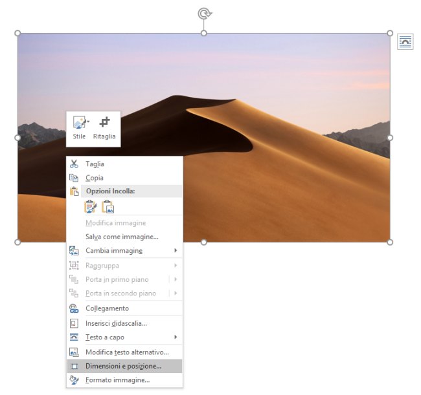Choose Inserisci didascalia...
Screen dimensions: 421x395
click(x=124, y=323)
